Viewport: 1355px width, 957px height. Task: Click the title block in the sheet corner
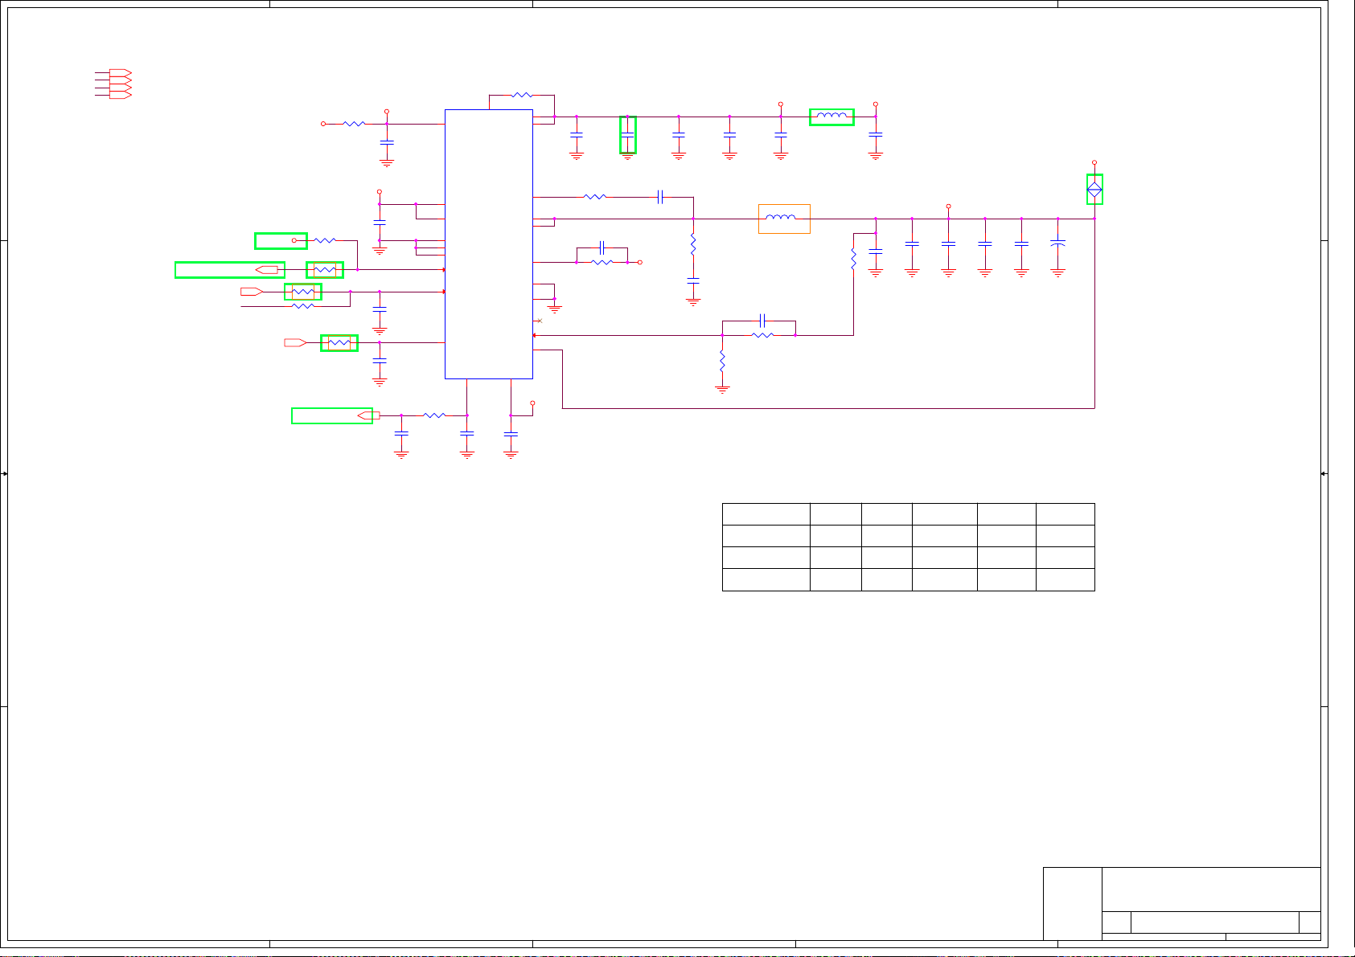pos(1182,903)
